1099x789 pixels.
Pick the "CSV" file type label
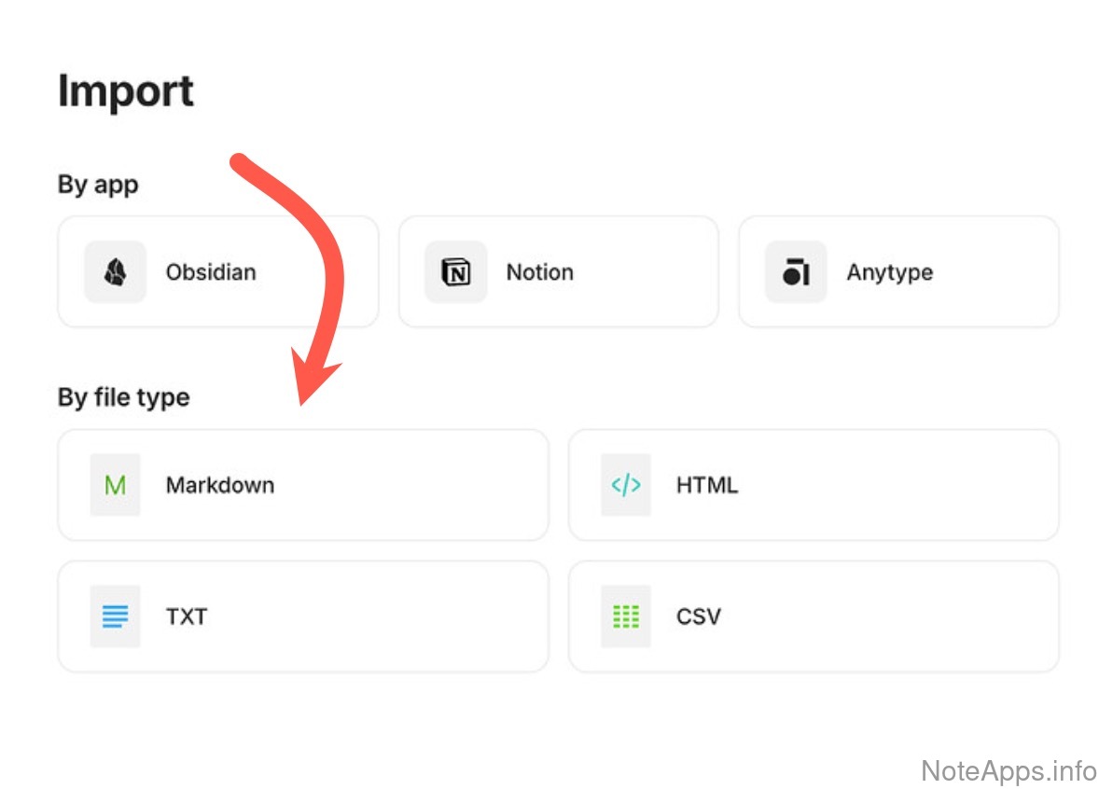click(699, 616)
